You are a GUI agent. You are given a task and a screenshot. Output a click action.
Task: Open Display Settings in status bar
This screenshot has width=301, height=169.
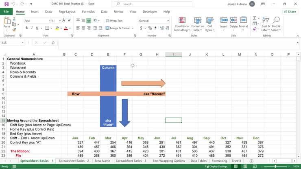point(216,167)
